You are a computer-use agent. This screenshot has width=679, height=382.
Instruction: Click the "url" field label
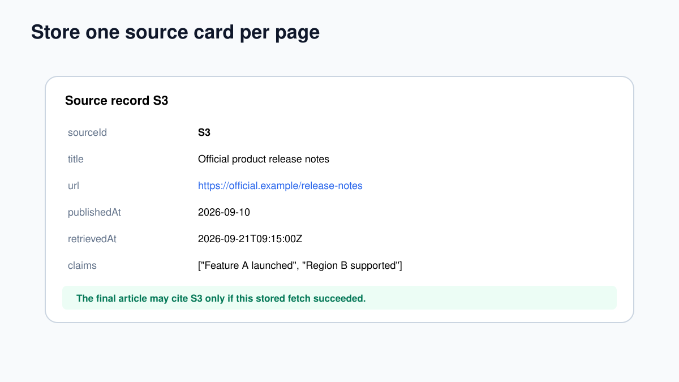tap(74, 186)
